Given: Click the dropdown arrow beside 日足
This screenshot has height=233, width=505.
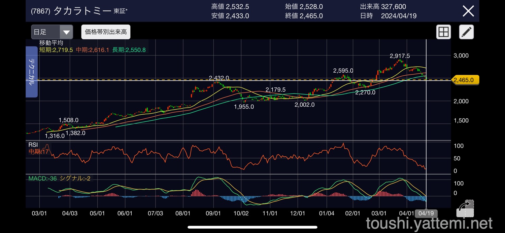Looking at the screenshot, I should pyautogui.click(x=66, y=32).
